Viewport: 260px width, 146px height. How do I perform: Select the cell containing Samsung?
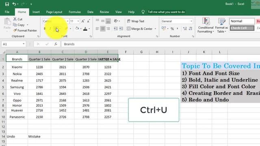coord(17,87)
